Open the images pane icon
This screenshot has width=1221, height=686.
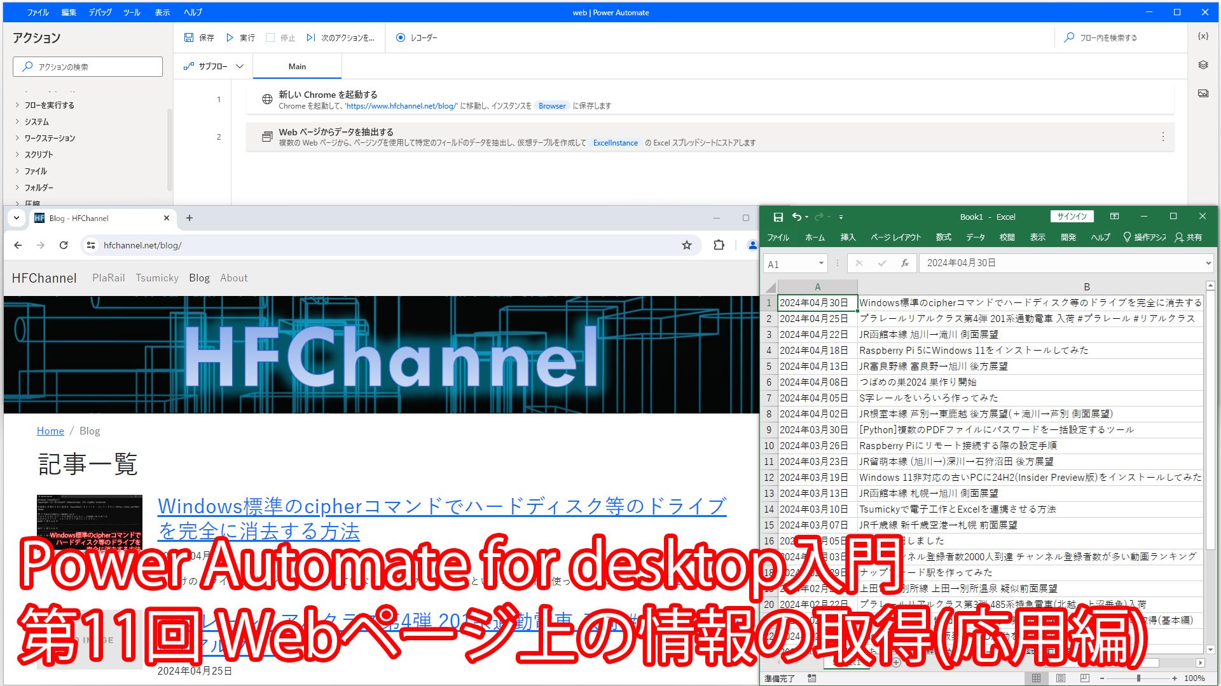point(1203,93)
